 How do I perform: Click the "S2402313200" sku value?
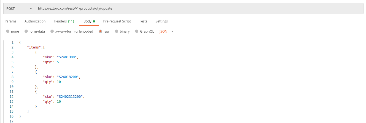tap(70, 97)
